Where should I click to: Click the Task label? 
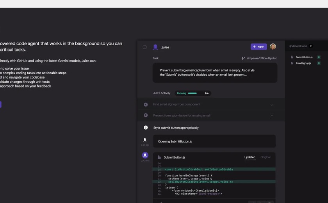[156, 58]
